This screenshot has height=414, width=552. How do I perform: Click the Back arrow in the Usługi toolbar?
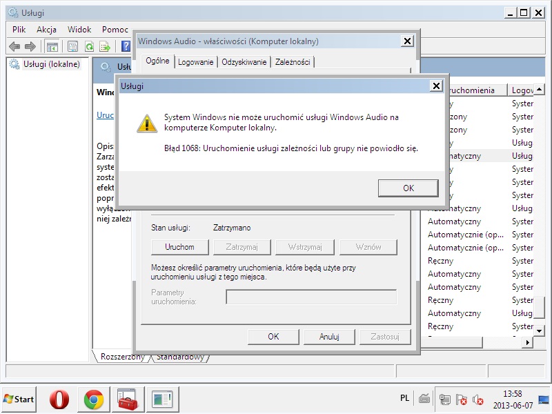pyautogui.click(x=14, y=46)
